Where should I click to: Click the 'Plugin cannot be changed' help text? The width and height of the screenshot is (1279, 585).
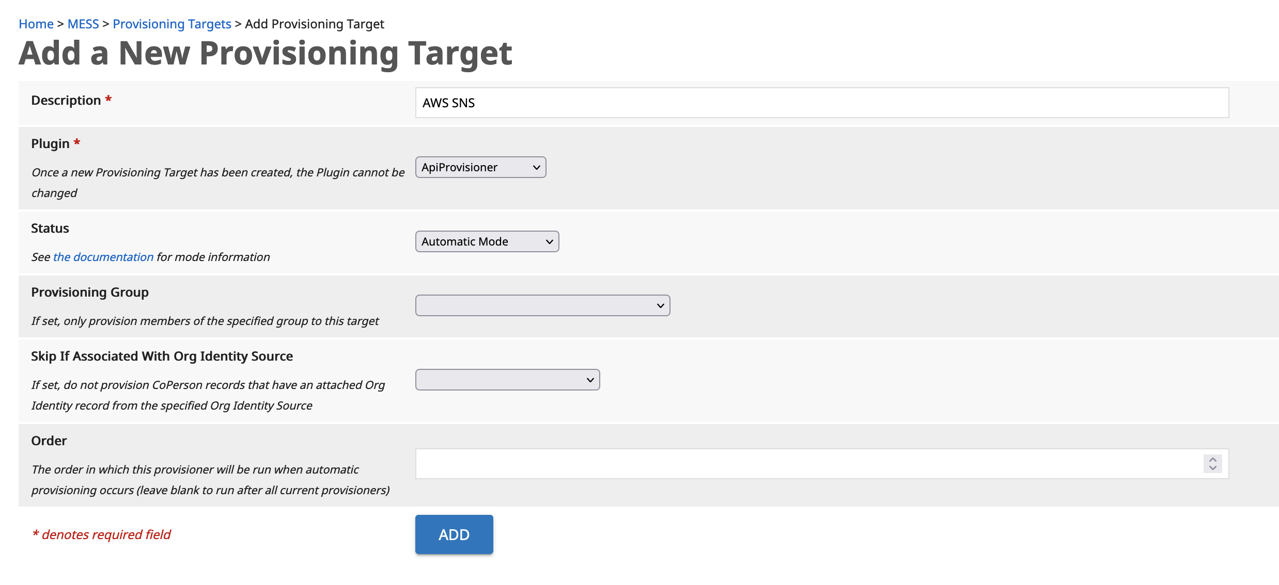[218, 183]
